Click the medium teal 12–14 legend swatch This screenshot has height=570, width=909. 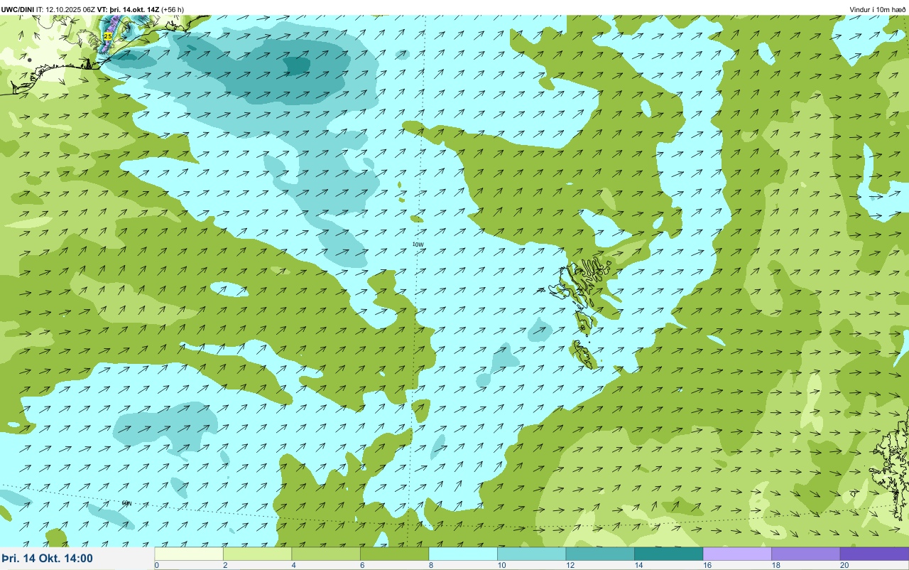[x=600, y=554]
